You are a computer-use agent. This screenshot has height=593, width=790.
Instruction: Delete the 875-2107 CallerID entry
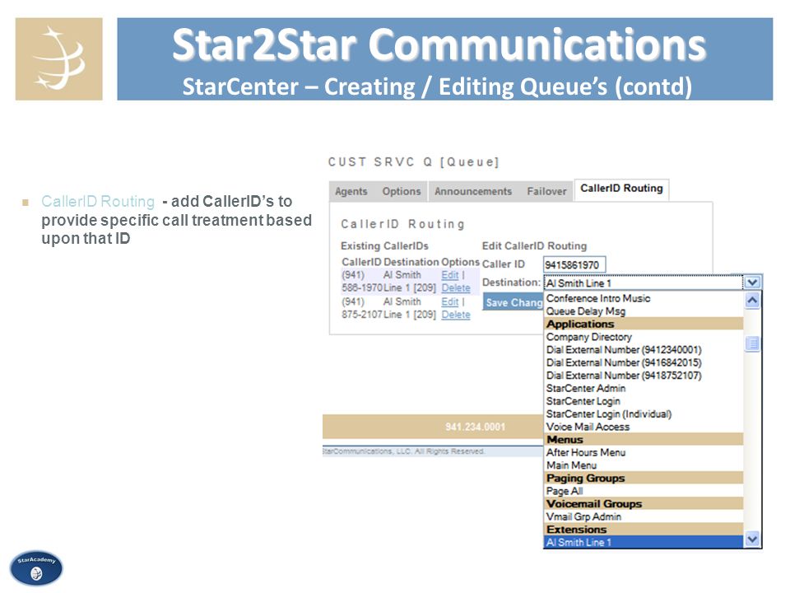pyautogui.click(x=456, y=315)
